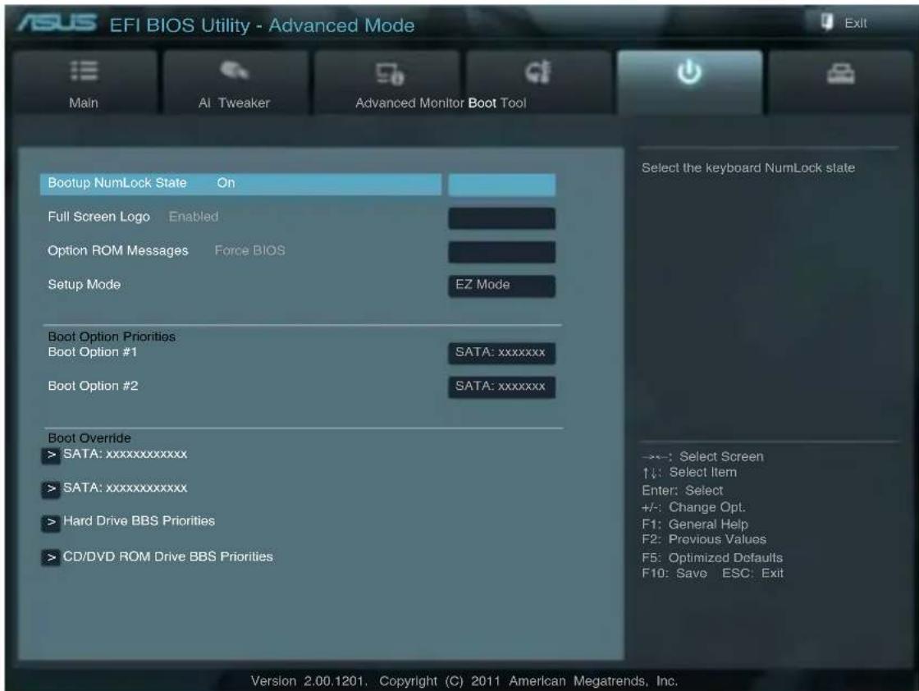The height and width of the screenshot is (691, 919).
Task: Toggle the Full Screen Logo value box
Action: click(x=501, y=218)
